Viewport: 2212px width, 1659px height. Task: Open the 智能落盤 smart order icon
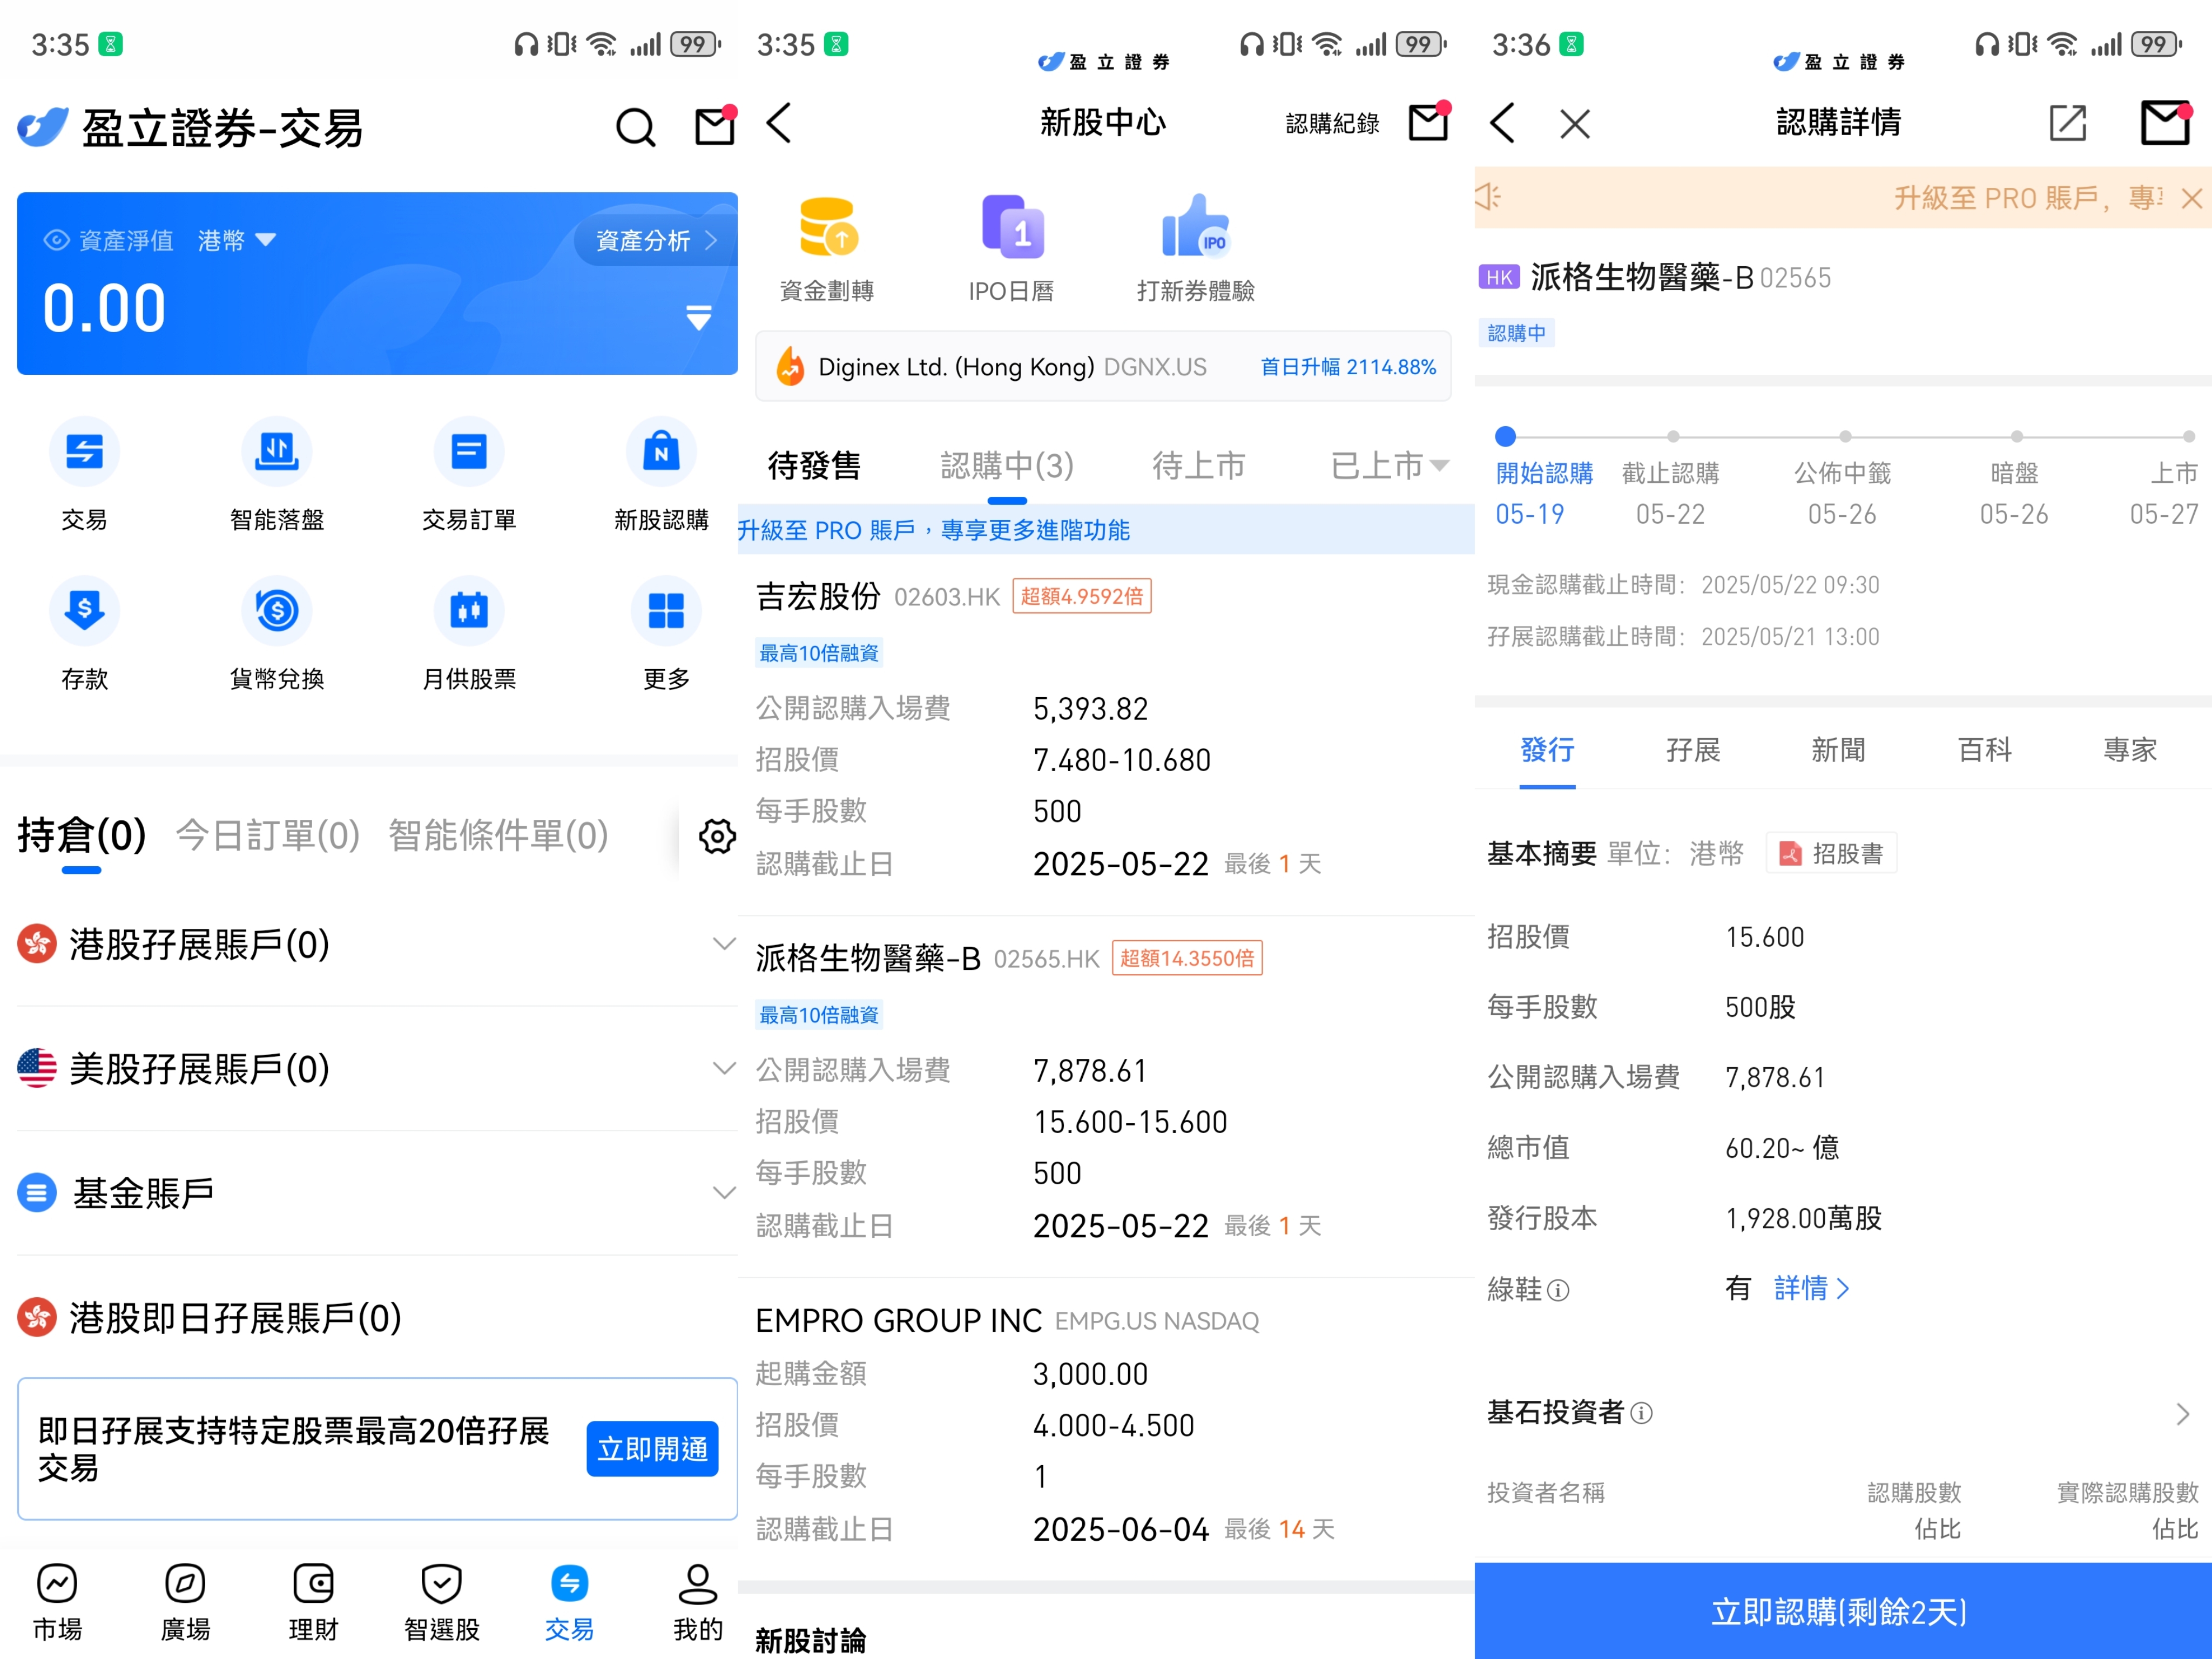coord(277,452)
